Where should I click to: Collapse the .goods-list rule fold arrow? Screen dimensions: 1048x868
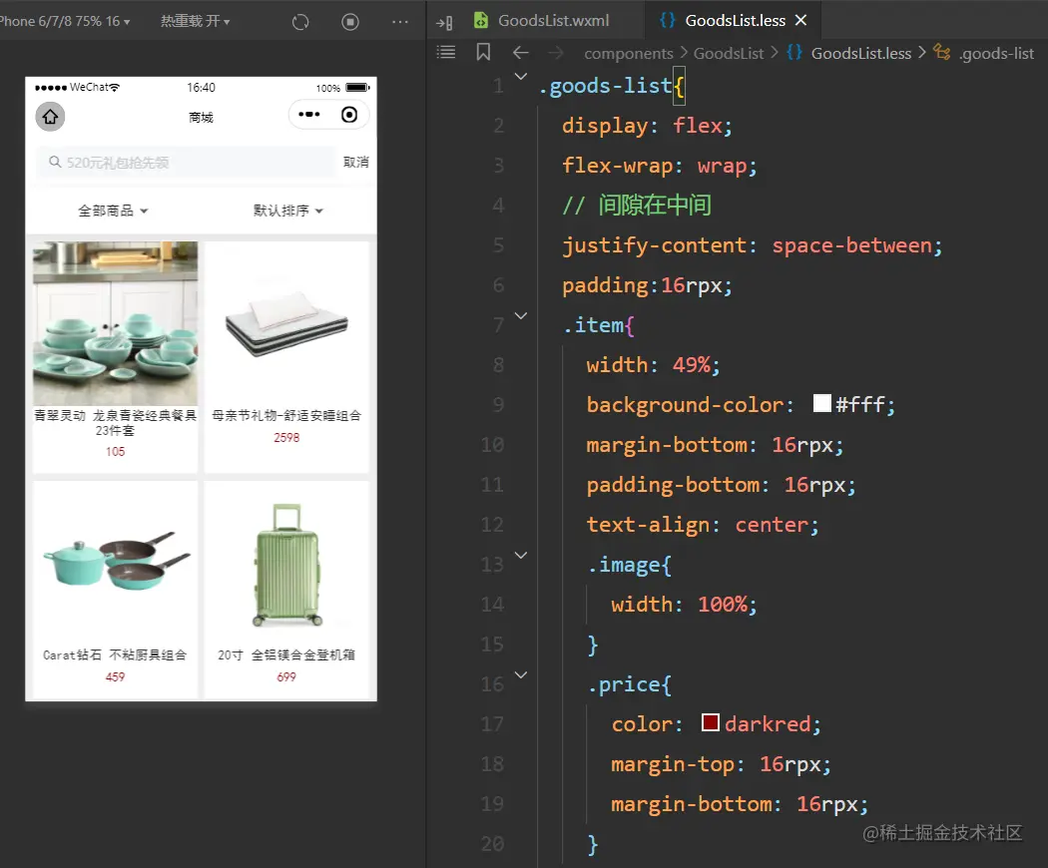coord(521,76)
